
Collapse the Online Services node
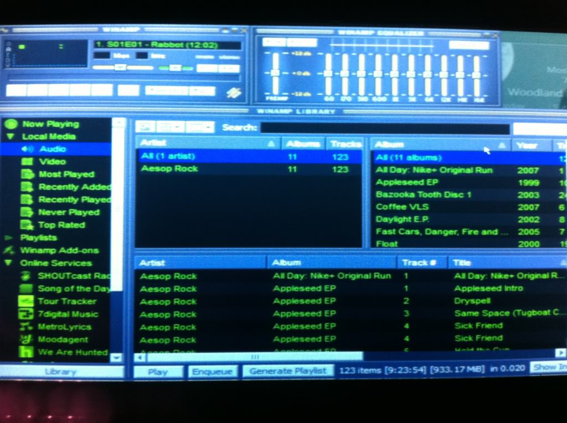8,263
